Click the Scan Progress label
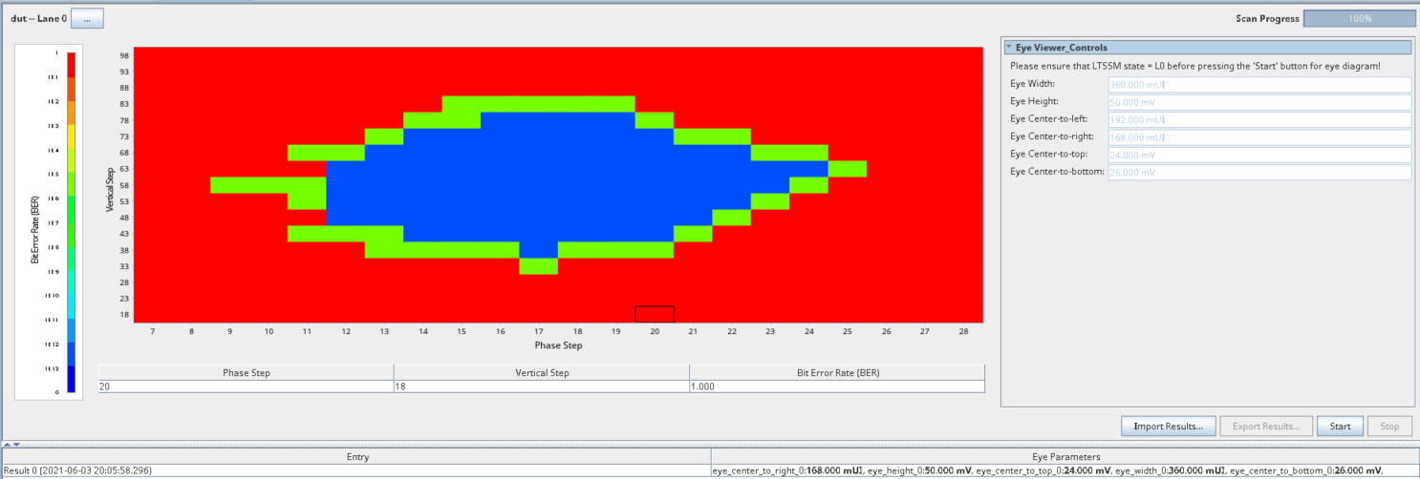 pos(1267,18)
